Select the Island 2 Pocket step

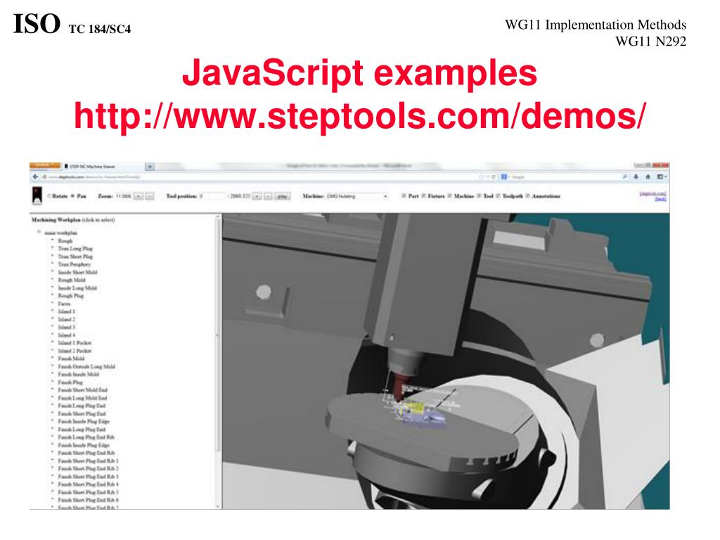click(x=75, y=350)
